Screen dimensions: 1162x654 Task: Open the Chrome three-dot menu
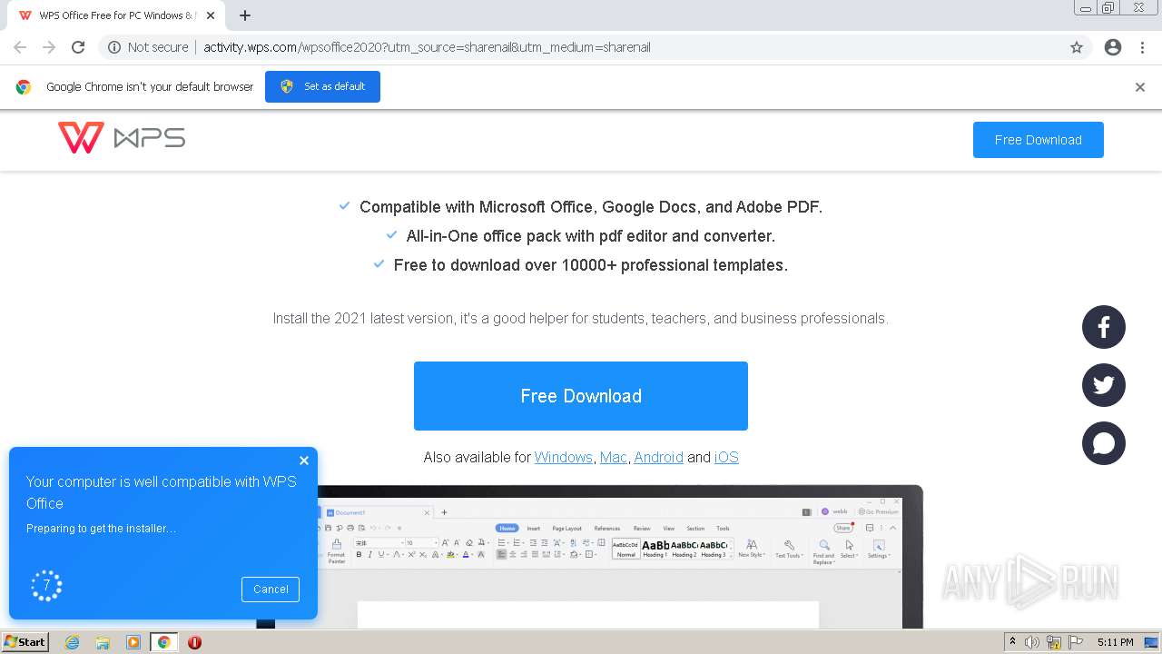tap(1142, 47)
